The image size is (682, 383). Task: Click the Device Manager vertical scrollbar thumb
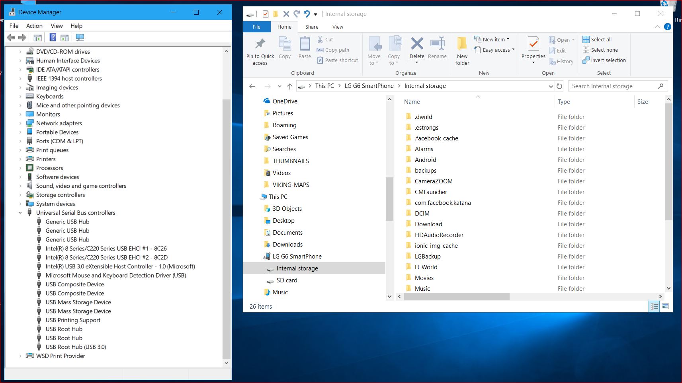coord(226,229)
